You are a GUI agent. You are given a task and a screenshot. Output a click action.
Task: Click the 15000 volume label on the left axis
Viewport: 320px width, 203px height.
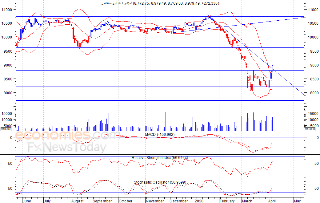[x=7, y=114]
